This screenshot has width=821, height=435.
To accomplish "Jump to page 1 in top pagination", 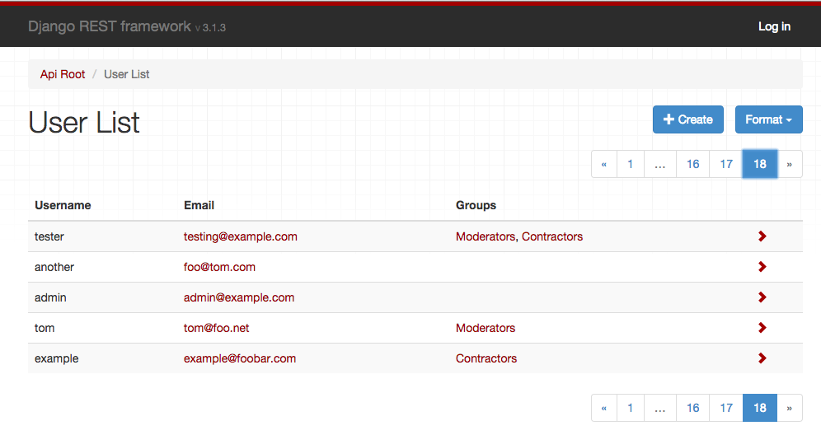I will click(630, 164).
